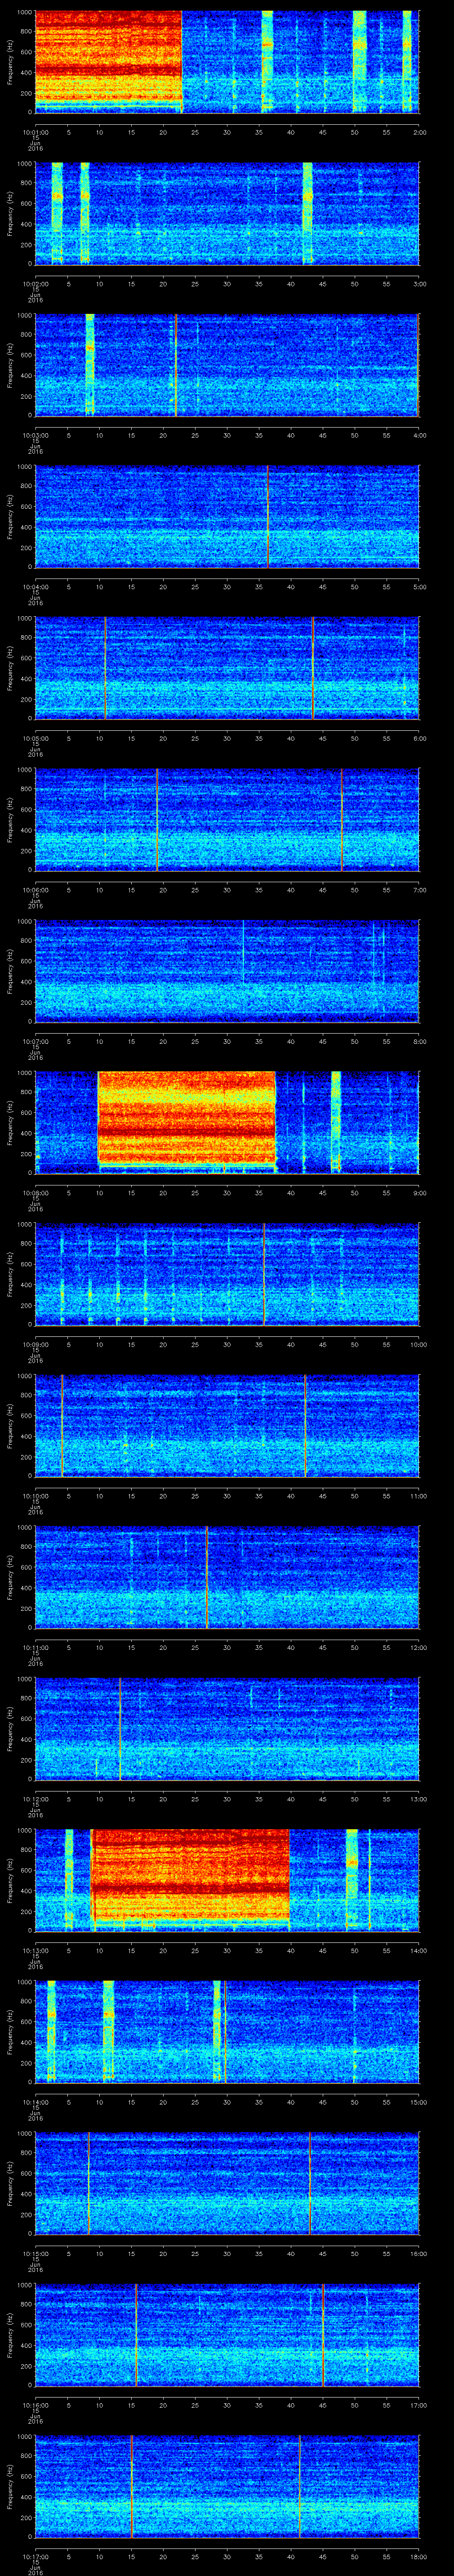The height and width of the screenshot is (2576, 454).
Task: Click the 11:00 end time label
Action: pos(418,1495)
